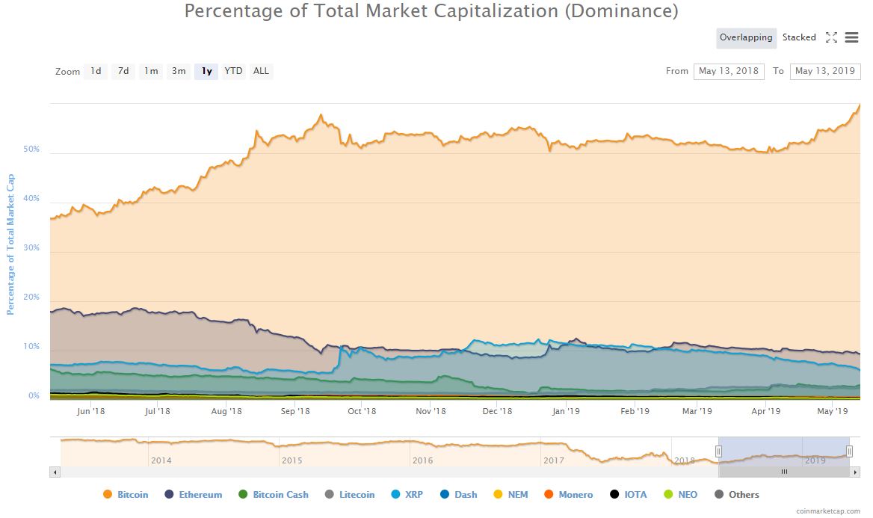Select Overlapping chart view

click(746, 37)
